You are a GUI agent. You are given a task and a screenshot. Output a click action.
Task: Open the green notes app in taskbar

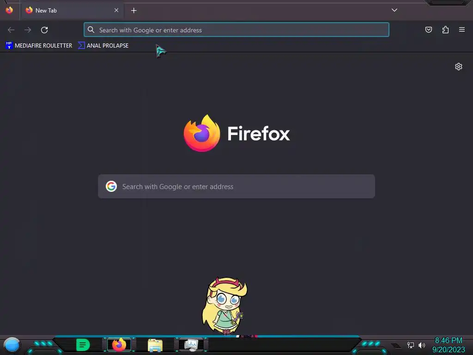(x=83, y=345)
